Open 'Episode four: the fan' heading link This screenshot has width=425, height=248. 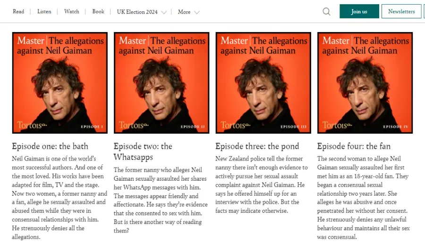tap(354, 146)
